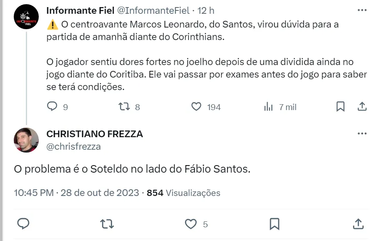Open Informante Fiel profile avatar

27,16
